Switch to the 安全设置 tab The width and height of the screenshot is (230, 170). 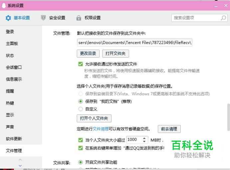point(57,18)
